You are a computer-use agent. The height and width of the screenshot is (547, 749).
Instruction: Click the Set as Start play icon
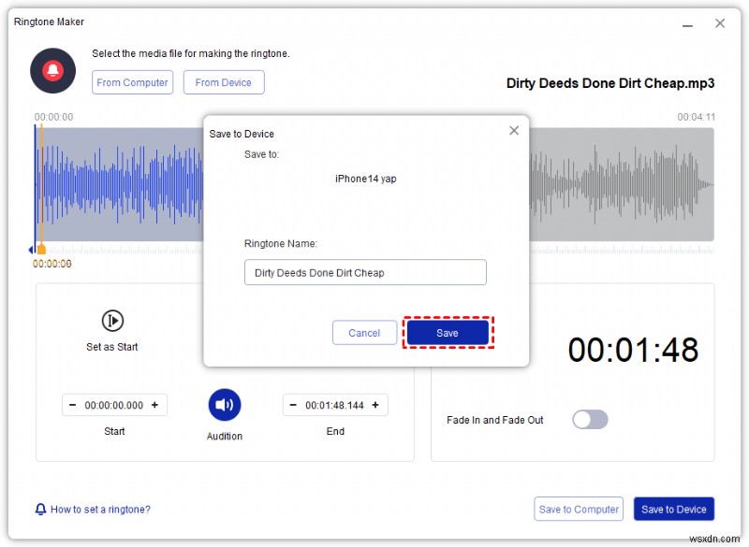(x=112, y=321)
